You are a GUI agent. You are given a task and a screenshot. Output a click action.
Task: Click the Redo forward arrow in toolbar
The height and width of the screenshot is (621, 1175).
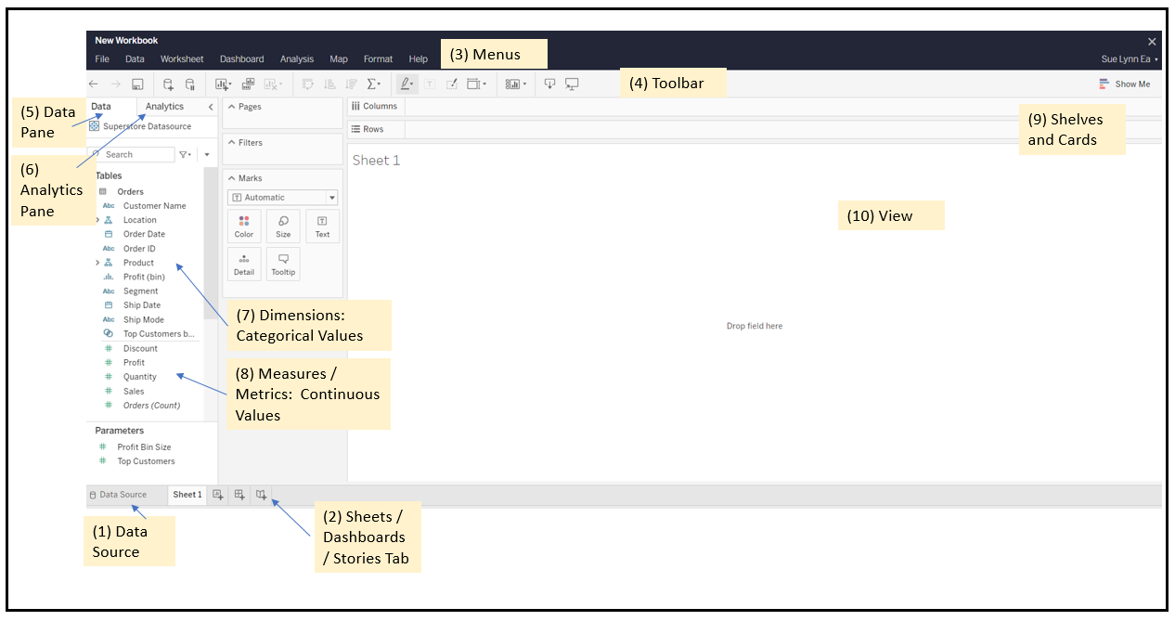click(x=115, y=84)
